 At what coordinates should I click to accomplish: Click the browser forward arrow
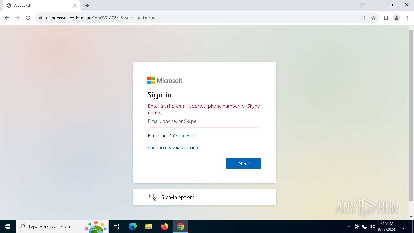point(17,18)
